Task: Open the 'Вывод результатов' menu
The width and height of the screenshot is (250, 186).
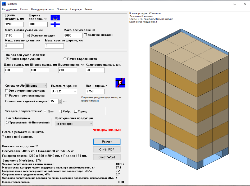Action: [x=42, y=10]
